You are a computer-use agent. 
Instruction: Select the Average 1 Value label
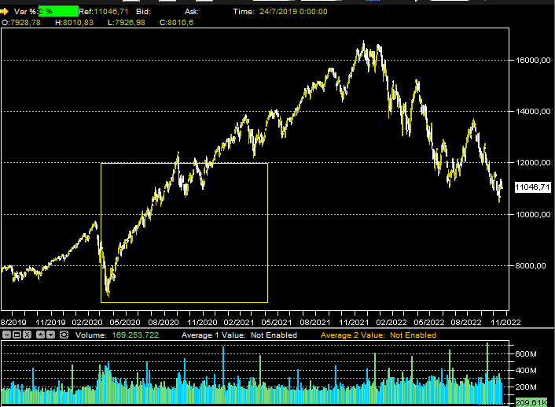(239, 335)
